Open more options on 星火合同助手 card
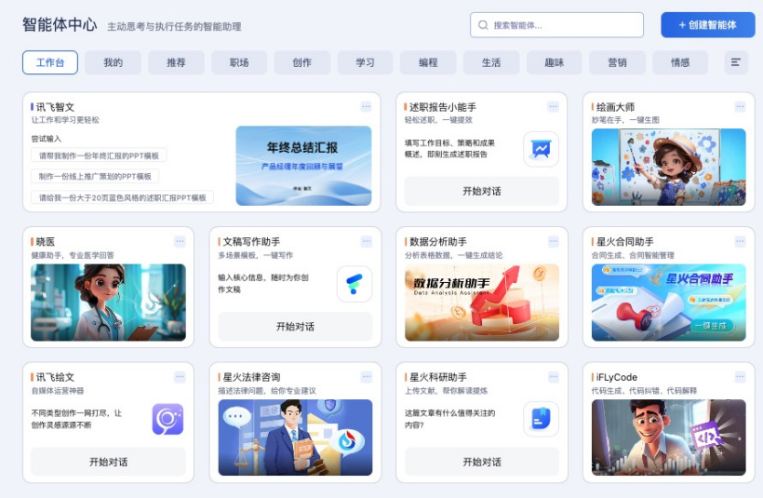Image resolution: width=763 pixels, height=498 pixels. tap(740, 241)
